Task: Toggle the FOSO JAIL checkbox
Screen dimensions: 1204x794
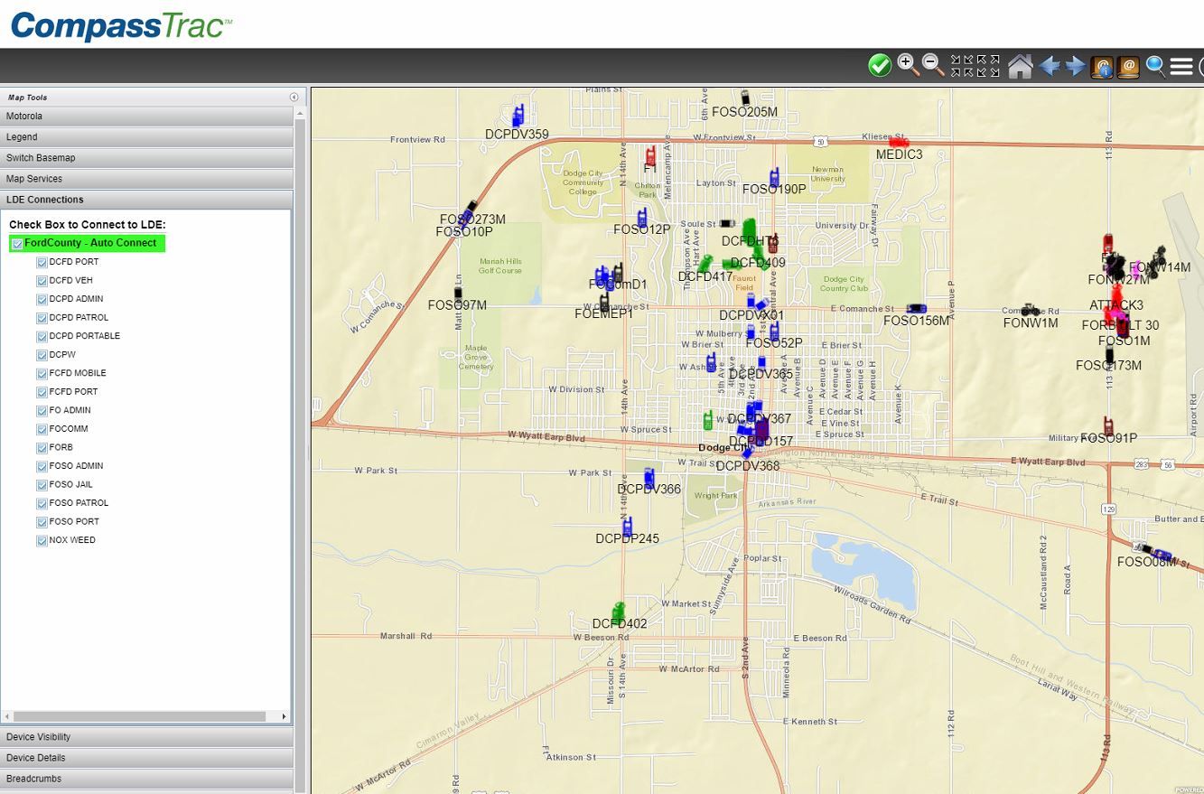Action: [x=42, y=485]
